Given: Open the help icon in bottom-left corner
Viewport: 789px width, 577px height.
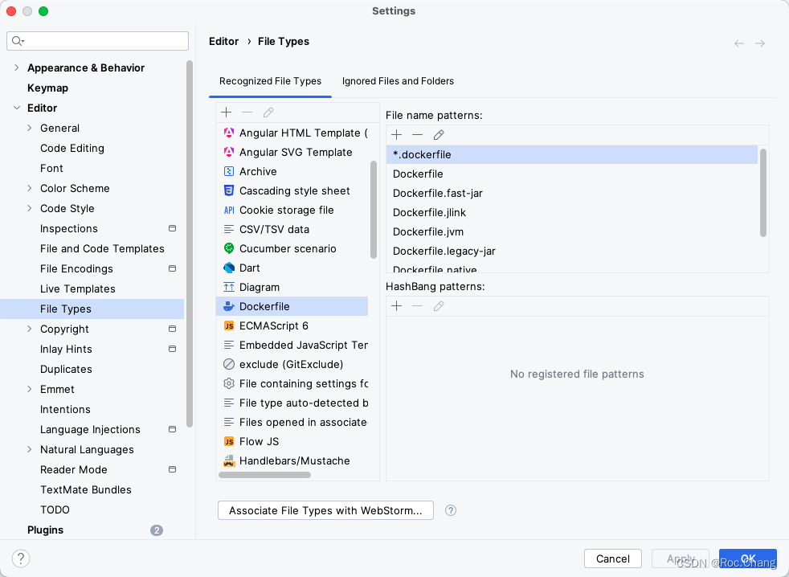Looking at the screenshot, I should pos(21,559).
